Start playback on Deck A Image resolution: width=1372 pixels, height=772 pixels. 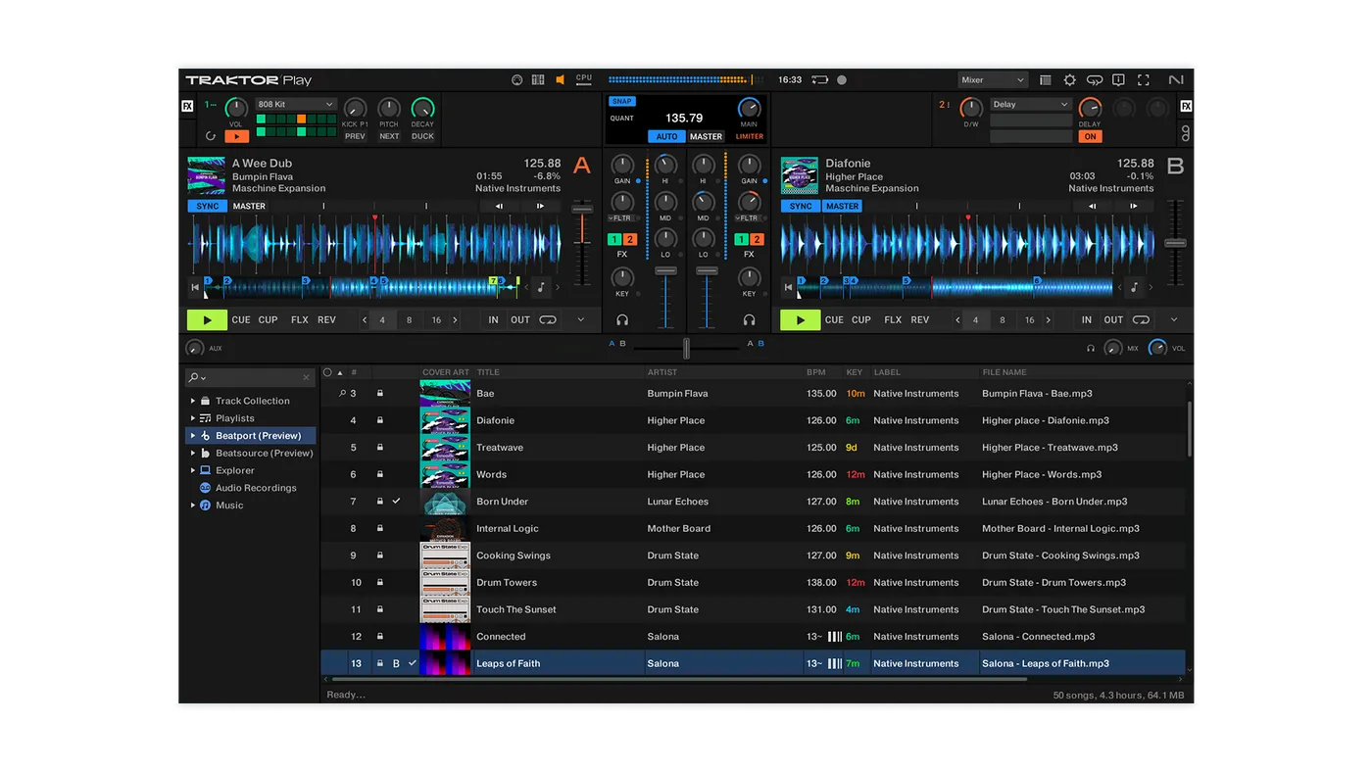click(207, 320)
